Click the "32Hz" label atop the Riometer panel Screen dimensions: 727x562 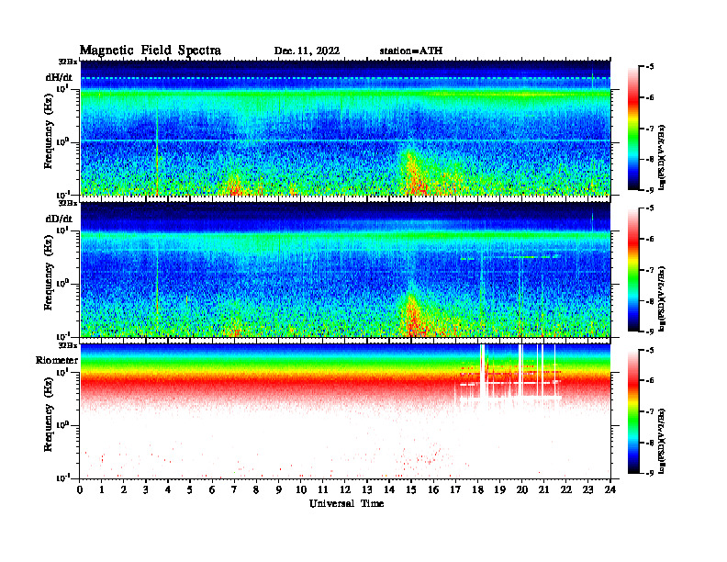(x=68, y=345)
